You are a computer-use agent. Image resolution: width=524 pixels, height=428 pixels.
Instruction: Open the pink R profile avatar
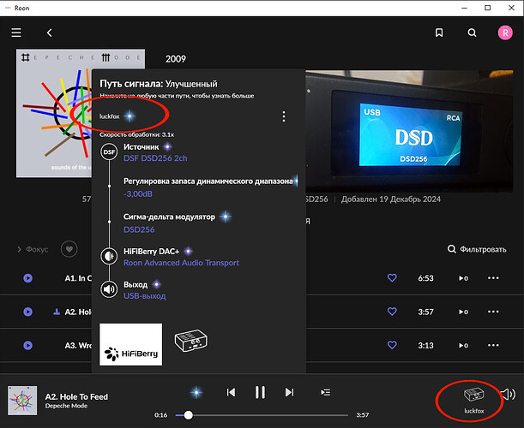point(505,33)
